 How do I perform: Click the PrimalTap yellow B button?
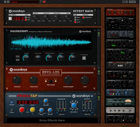tap(32, 110)
